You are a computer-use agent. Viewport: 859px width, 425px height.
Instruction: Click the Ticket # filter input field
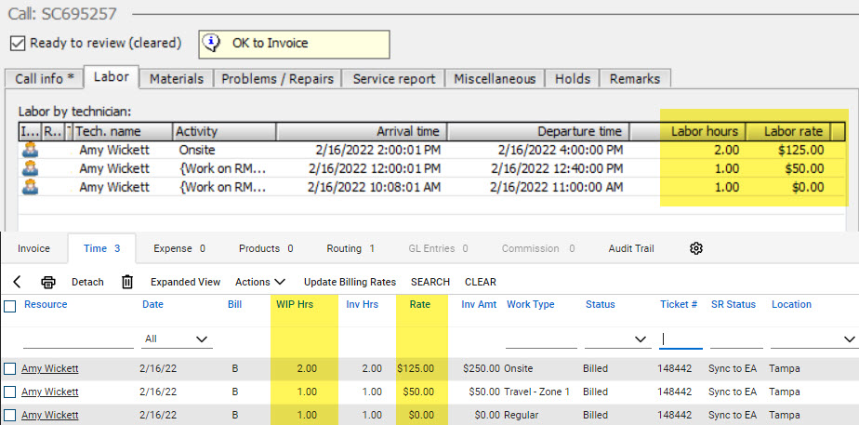[x=681, y=339]
